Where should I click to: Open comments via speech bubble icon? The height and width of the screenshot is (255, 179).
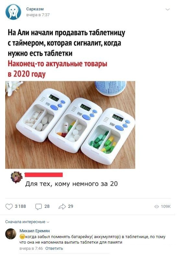click(39, 207)
